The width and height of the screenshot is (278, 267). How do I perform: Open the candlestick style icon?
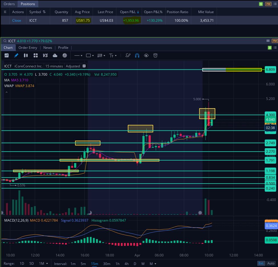pos(26,56)
